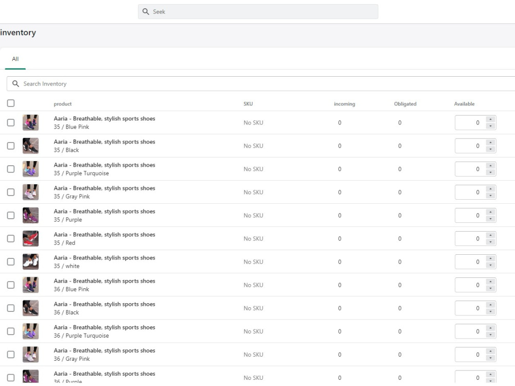Increase available stock for 36 / Blue Pink

click(490, 282)
